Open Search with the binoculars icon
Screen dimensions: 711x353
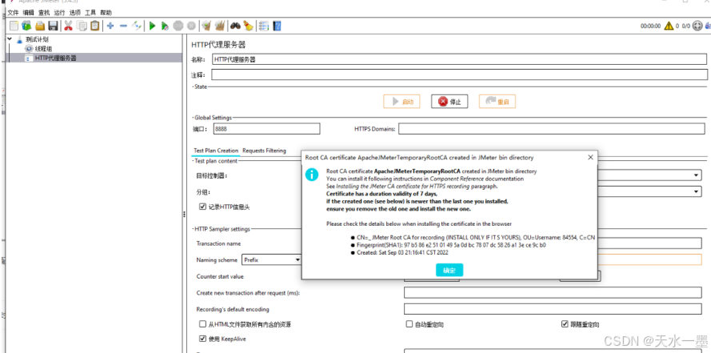point(235,26)
